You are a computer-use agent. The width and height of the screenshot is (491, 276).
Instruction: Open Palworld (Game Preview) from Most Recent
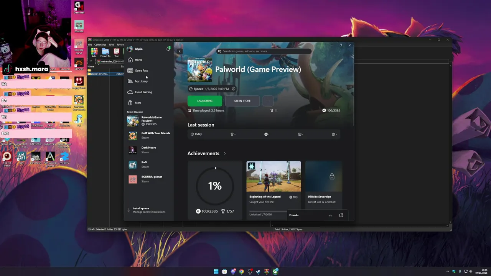tap(150, 121)
